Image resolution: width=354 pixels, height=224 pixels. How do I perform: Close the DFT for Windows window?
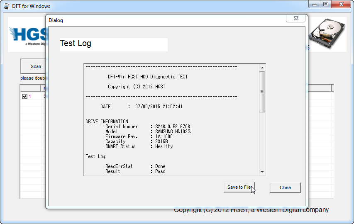point(342,4)
